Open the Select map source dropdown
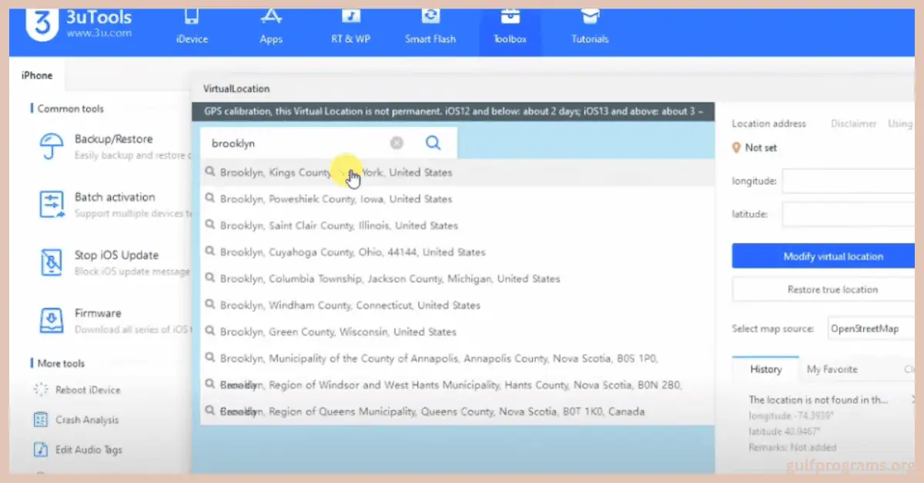924x483 pixels. point(870,328)
